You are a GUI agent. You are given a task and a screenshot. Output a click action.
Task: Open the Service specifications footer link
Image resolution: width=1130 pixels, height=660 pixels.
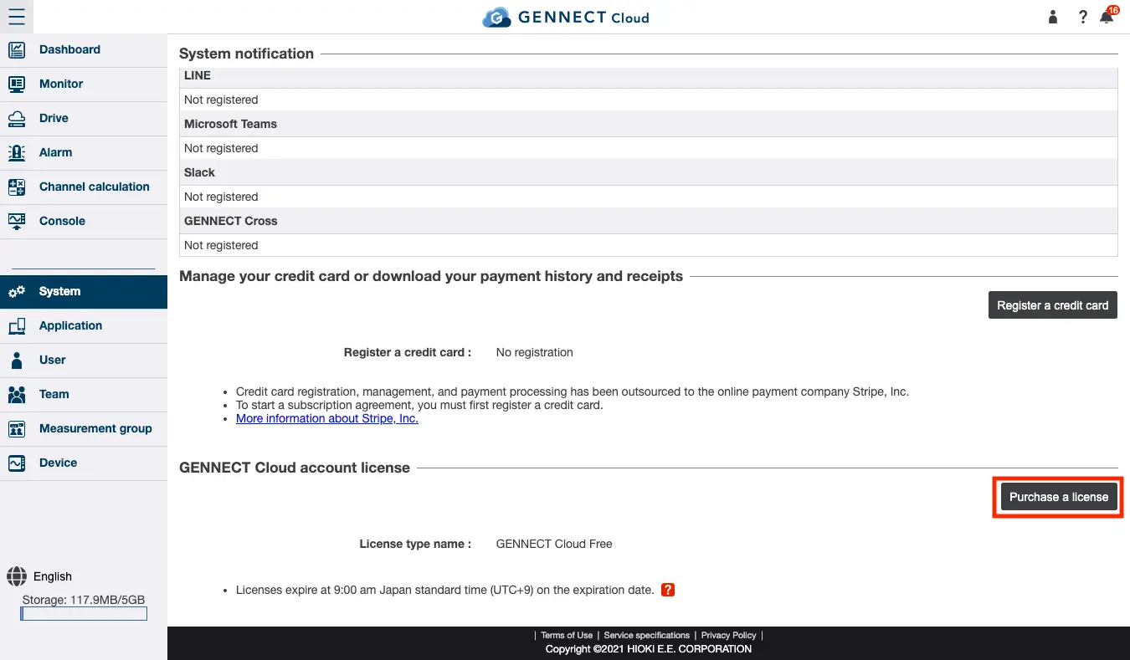(x=647, y=636)
